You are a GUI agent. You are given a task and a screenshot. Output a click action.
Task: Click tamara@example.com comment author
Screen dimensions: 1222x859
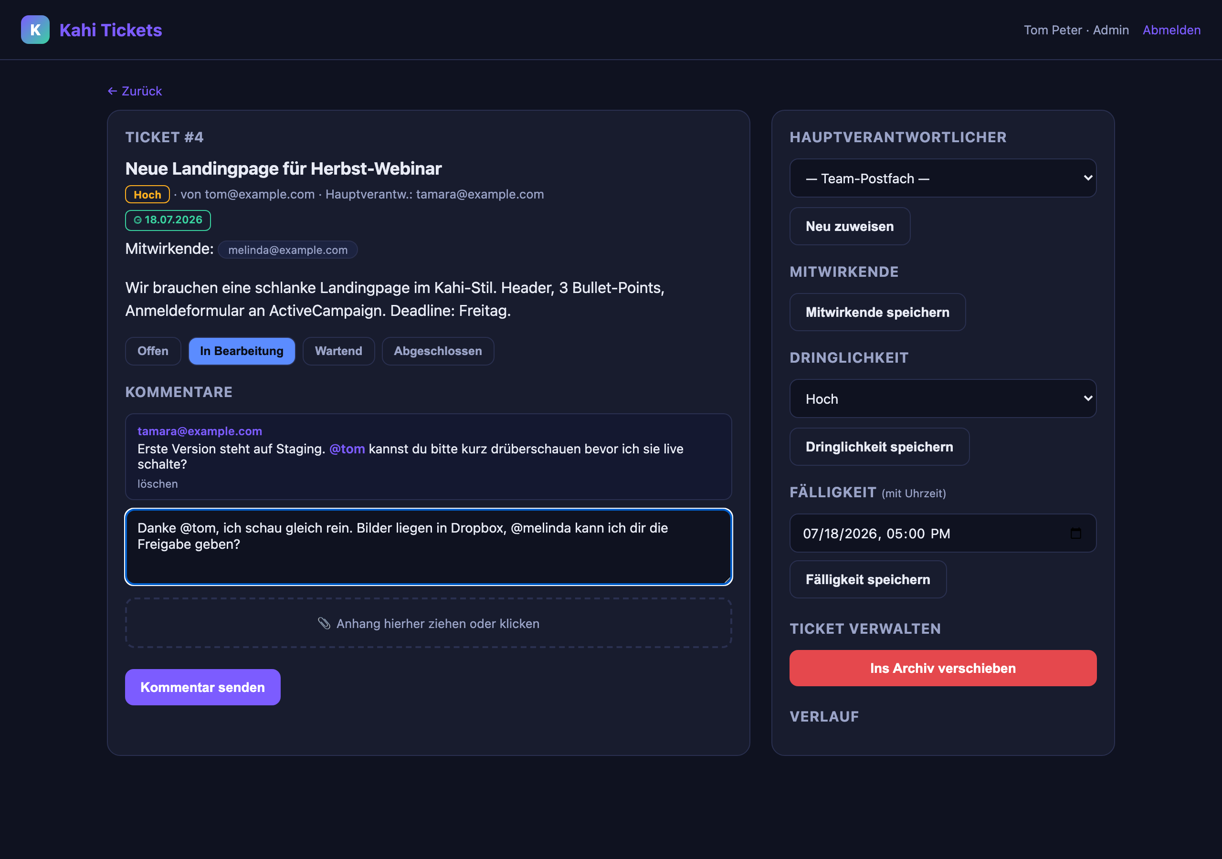(200, 431)
